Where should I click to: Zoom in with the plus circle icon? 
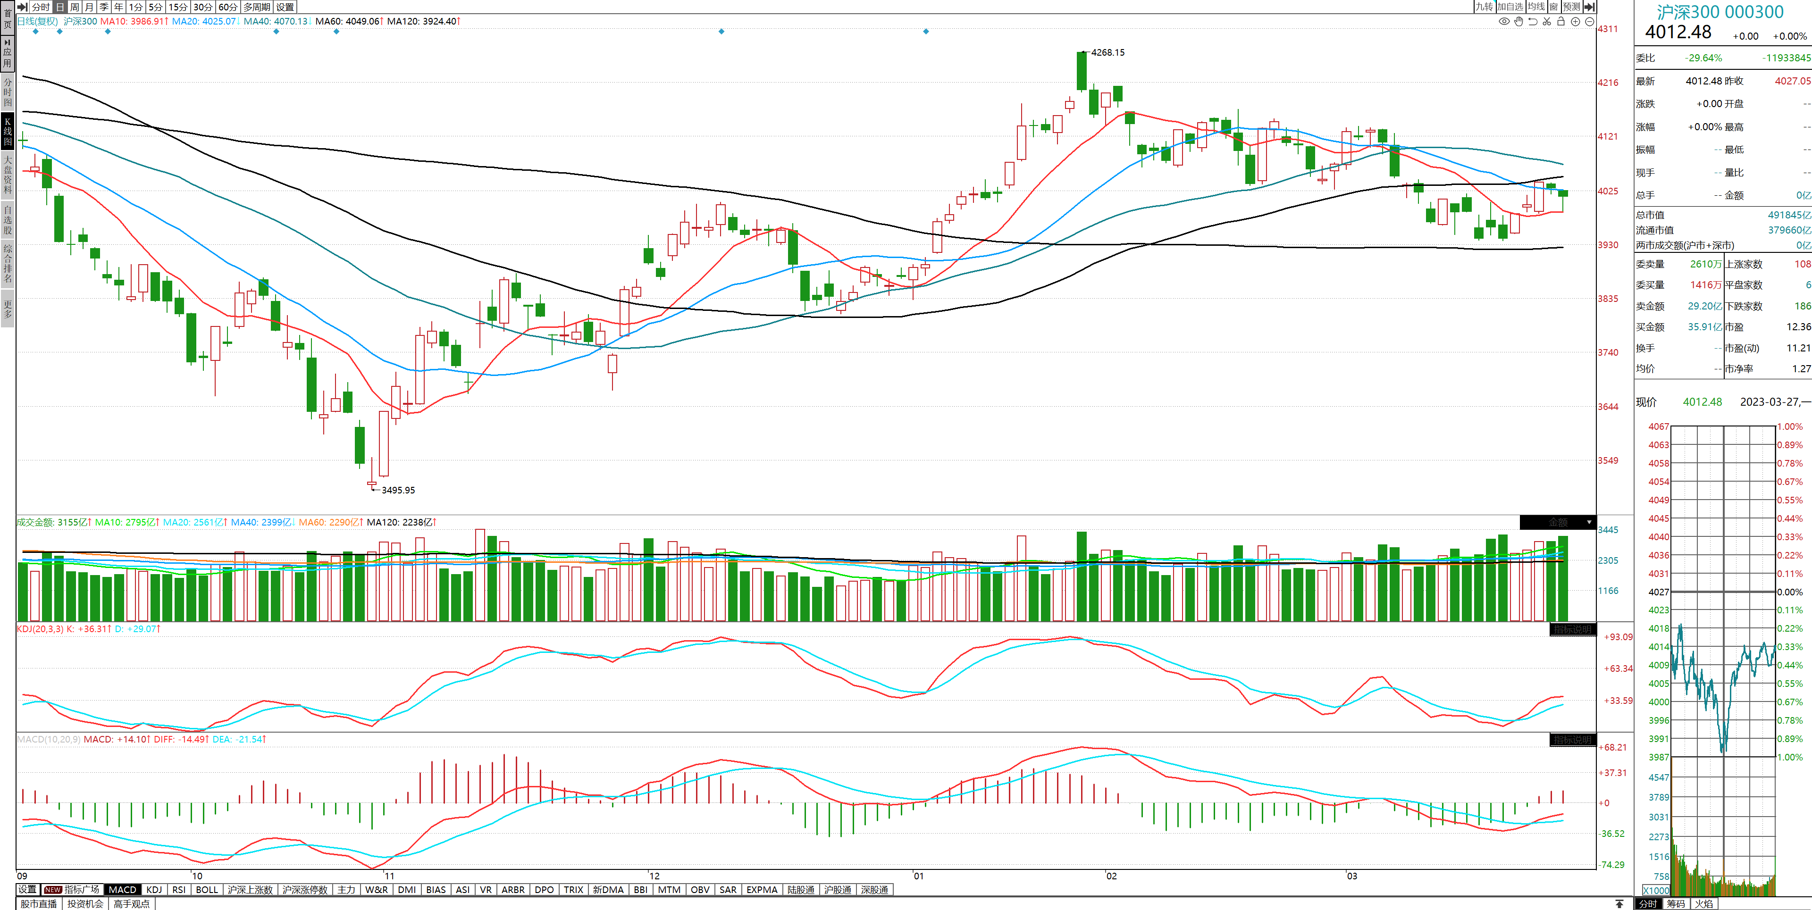coord(1576,21)
